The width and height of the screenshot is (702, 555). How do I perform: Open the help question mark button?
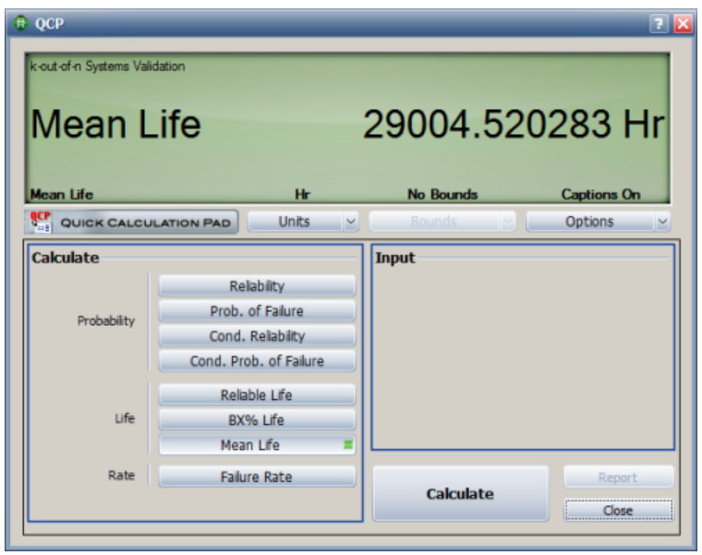[659, 23]
